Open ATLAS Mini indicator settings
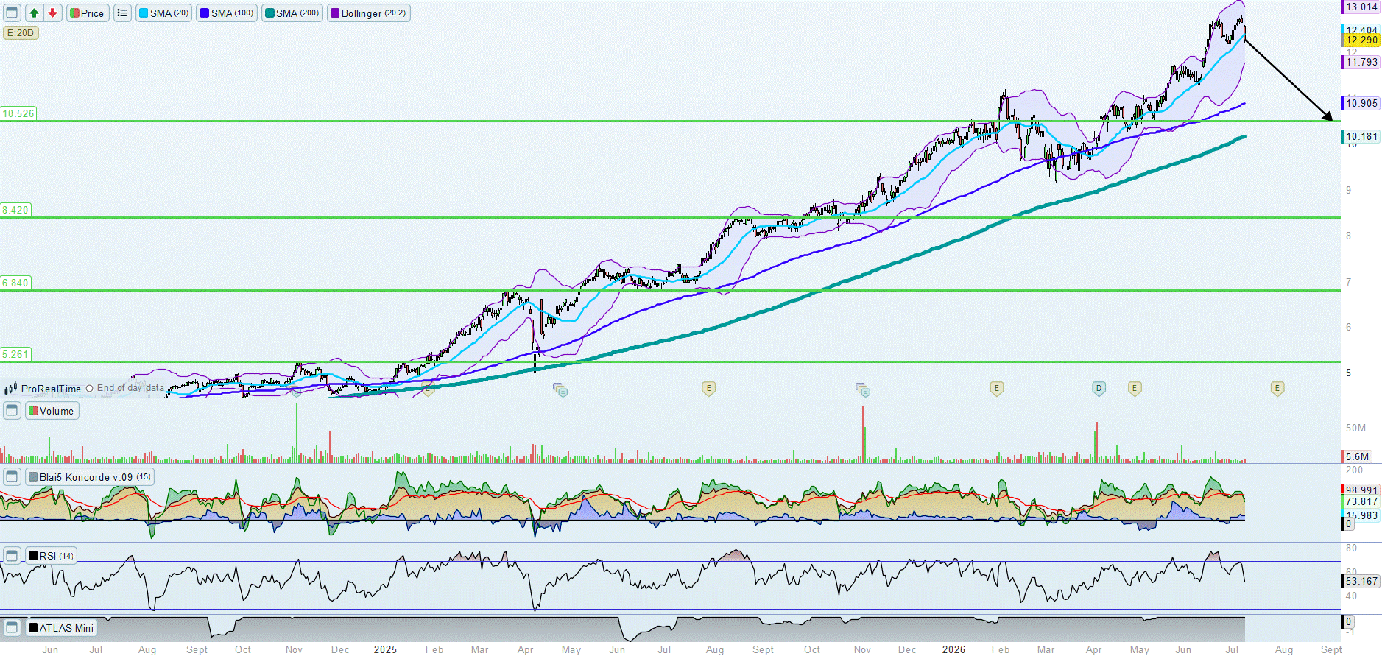This screenshot has height=656, width=1382. (61, 628)
